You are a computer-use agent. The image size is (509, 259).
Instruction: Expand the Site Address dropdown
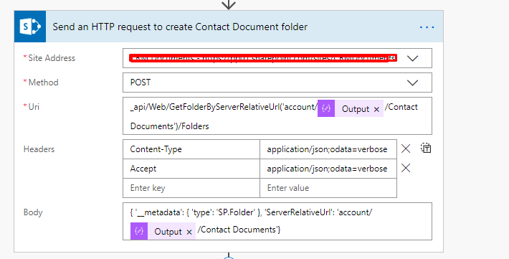tap(413, 59)
